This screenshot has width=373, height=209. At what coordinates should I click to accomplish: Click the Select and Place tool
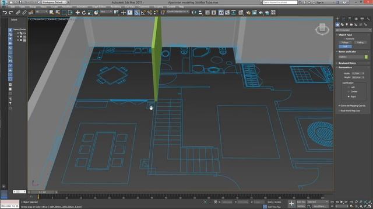96,13
